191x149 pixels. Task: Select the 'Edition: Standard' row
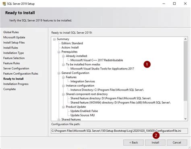72,43
